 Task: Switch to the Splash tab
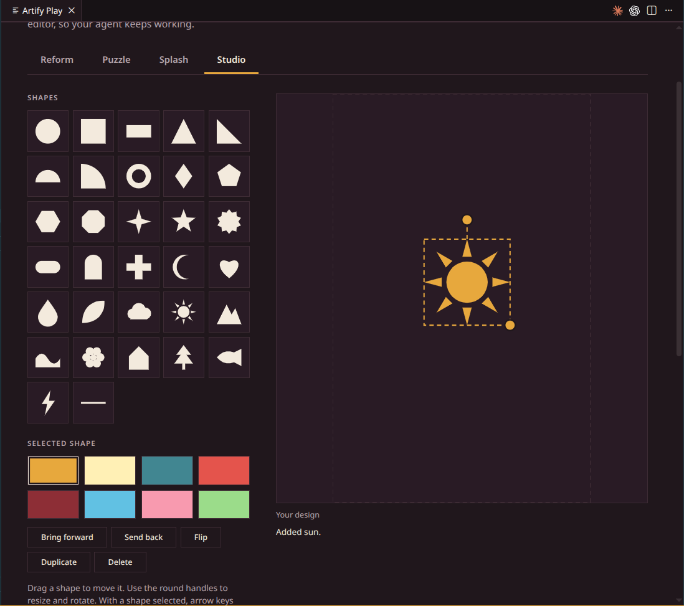[174, 60]
